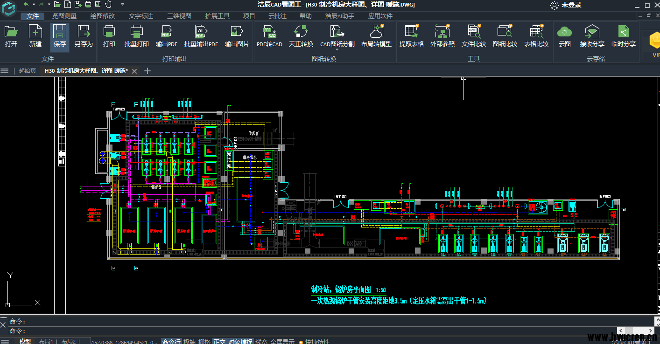Click the quick-access open folder icon
The width and height of the screenshot is (660, 344).
point(57,5)
